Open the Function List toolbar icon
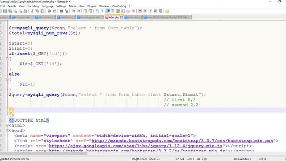This screenshot has height=161, width=286. coord(123,11)
